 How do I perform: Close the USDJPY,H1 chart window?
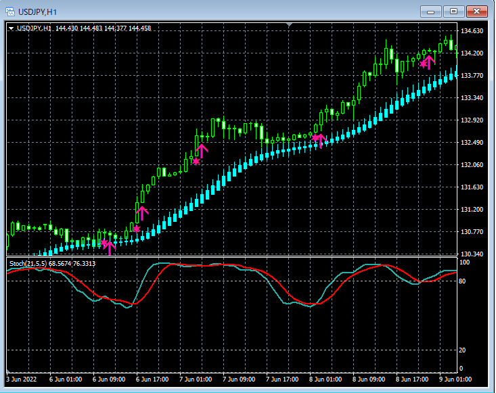click(477, 11)
